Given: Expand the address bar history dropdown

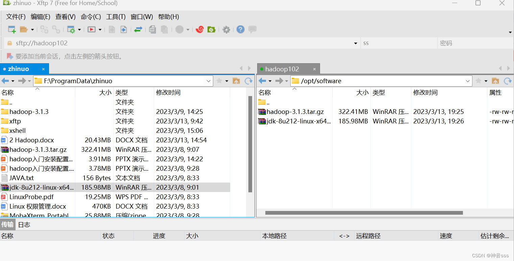Looking at the screenshot, I should [356, 43].
